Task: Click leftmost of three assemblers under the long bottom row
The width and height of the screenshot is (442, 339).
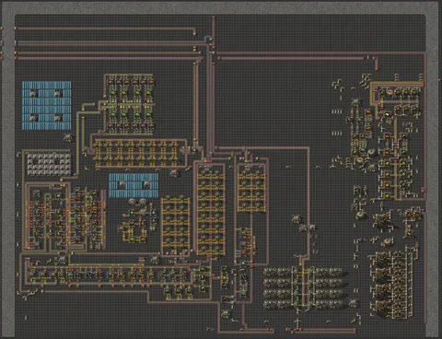Action: 168,290
